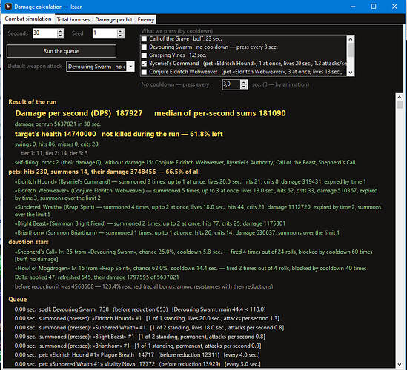Lower the press-every interval spinner

click(x=243, y=87)
